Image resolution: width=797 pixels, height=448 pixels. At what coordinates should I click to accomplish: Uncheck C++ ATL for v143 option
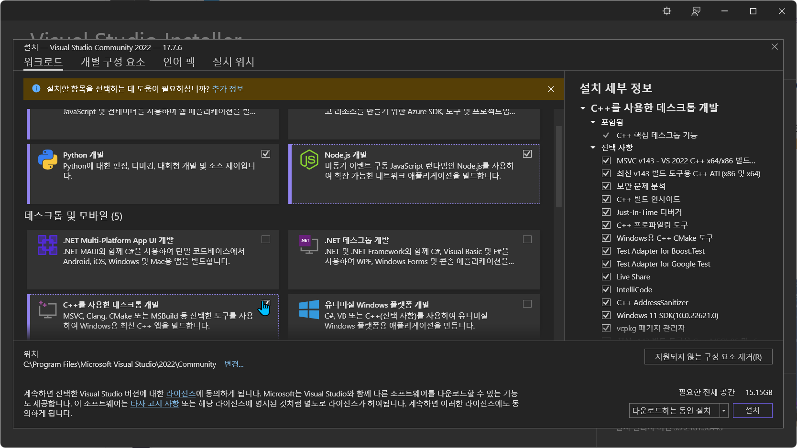point(606,173)
